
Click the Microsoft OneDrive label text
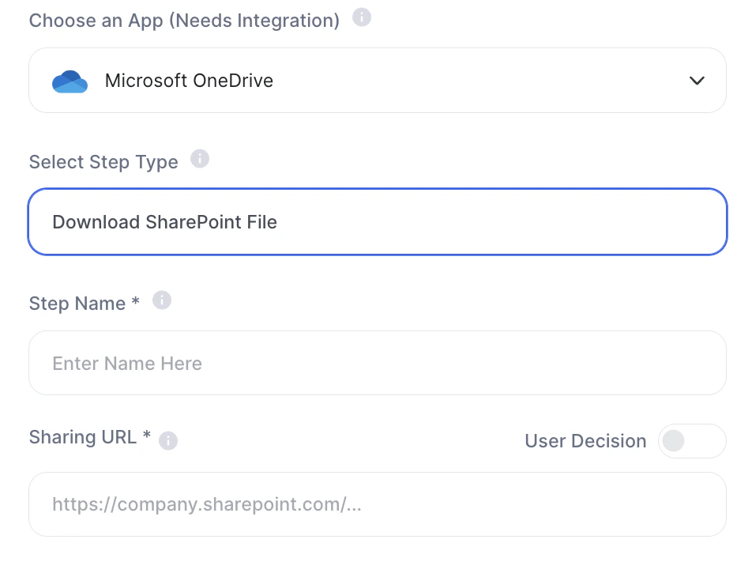[x=189, y=81]
